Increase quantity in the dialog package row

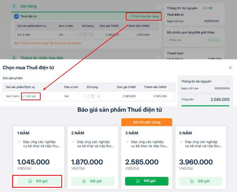(98, 96)
